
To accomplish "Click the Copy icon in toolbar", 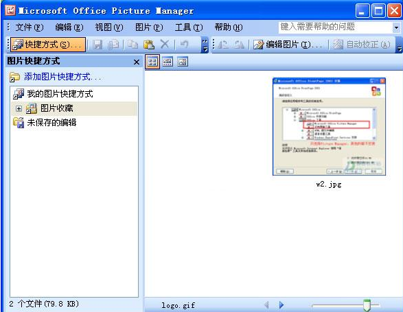I will click(x=133, y=45).
